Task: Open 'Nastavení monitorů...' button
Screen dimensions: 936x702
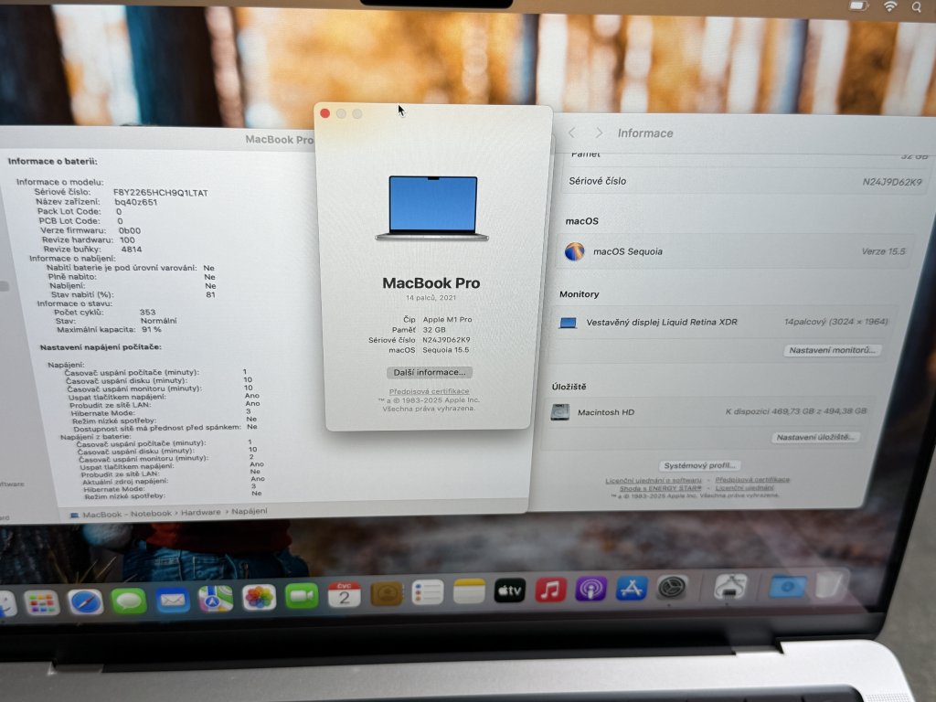Action: click(x=832, y=350)
